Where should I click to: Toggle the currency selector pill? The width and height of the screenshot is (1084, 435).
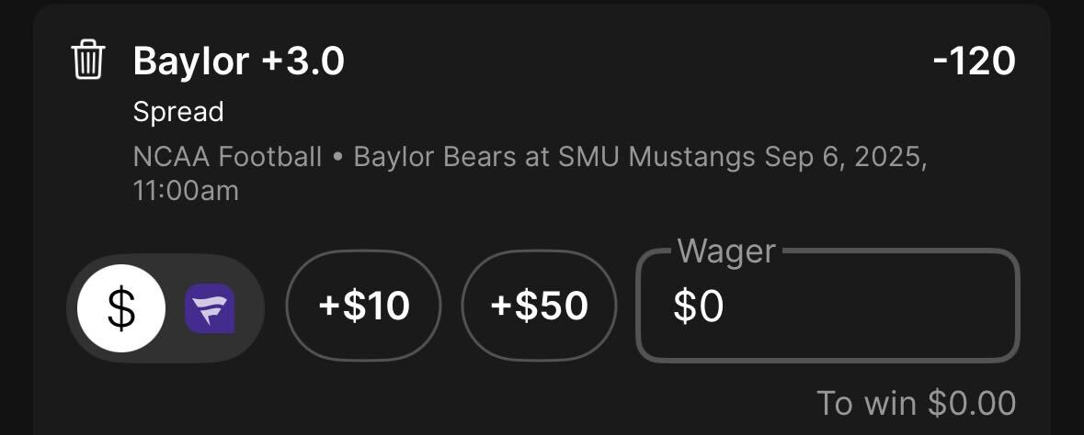point(165,308)
